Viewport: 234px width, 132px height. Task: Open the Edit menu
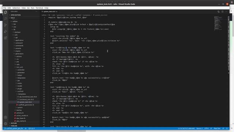(9, 8)
